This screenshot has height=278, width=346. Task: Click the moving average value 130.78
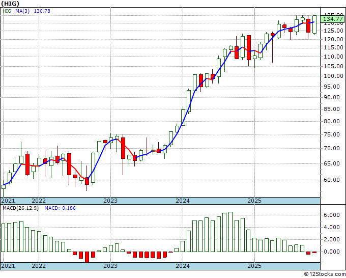point(42,11)
